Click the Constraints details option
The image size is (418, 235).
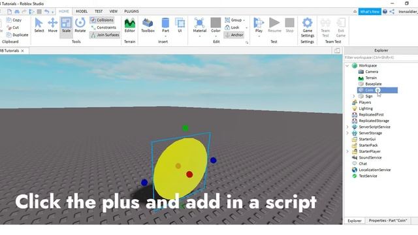click(x=104, y=27)
